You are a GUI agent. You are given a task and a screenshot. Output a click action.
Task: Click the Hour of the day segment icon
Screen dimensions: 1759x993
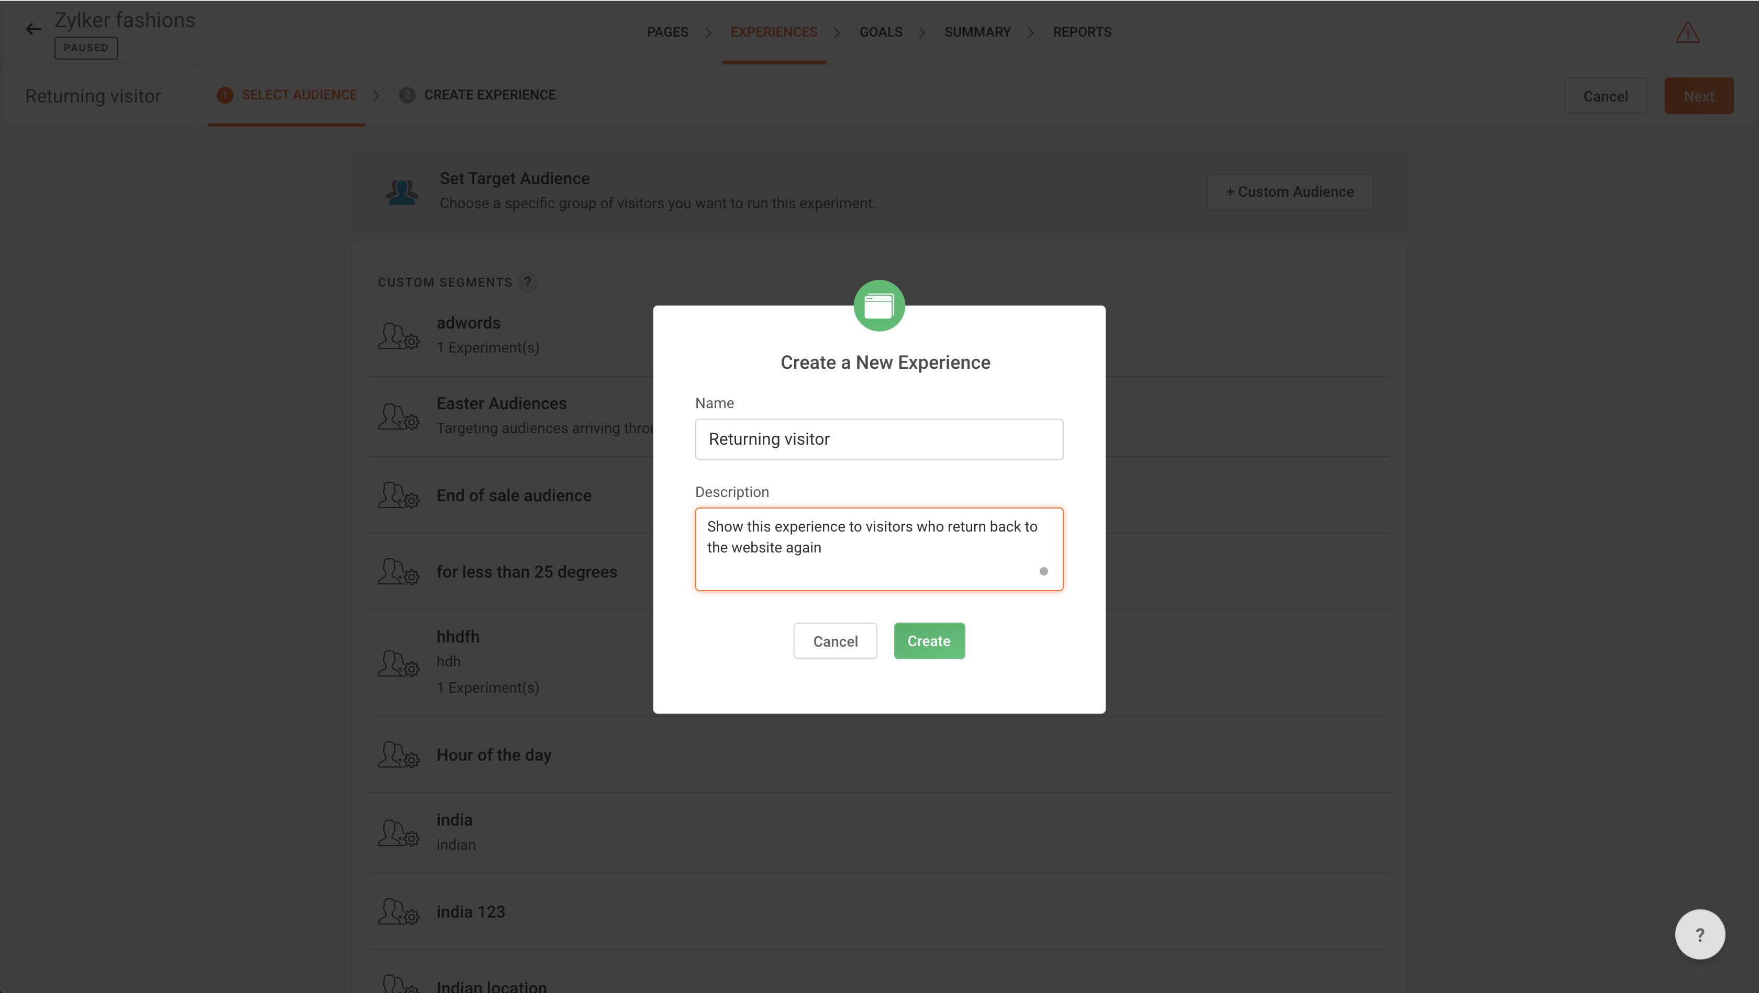(399, 754)
